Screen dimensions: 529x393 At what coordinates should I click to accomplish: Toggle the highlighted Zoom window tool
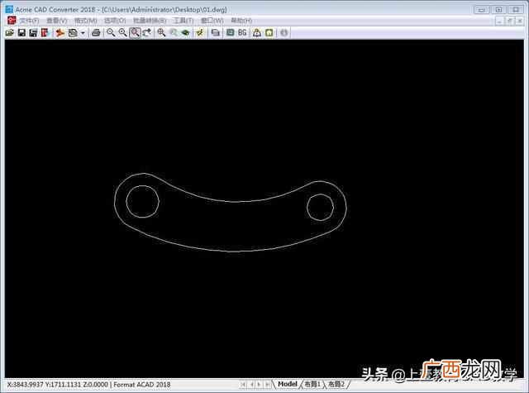[135, 33]
